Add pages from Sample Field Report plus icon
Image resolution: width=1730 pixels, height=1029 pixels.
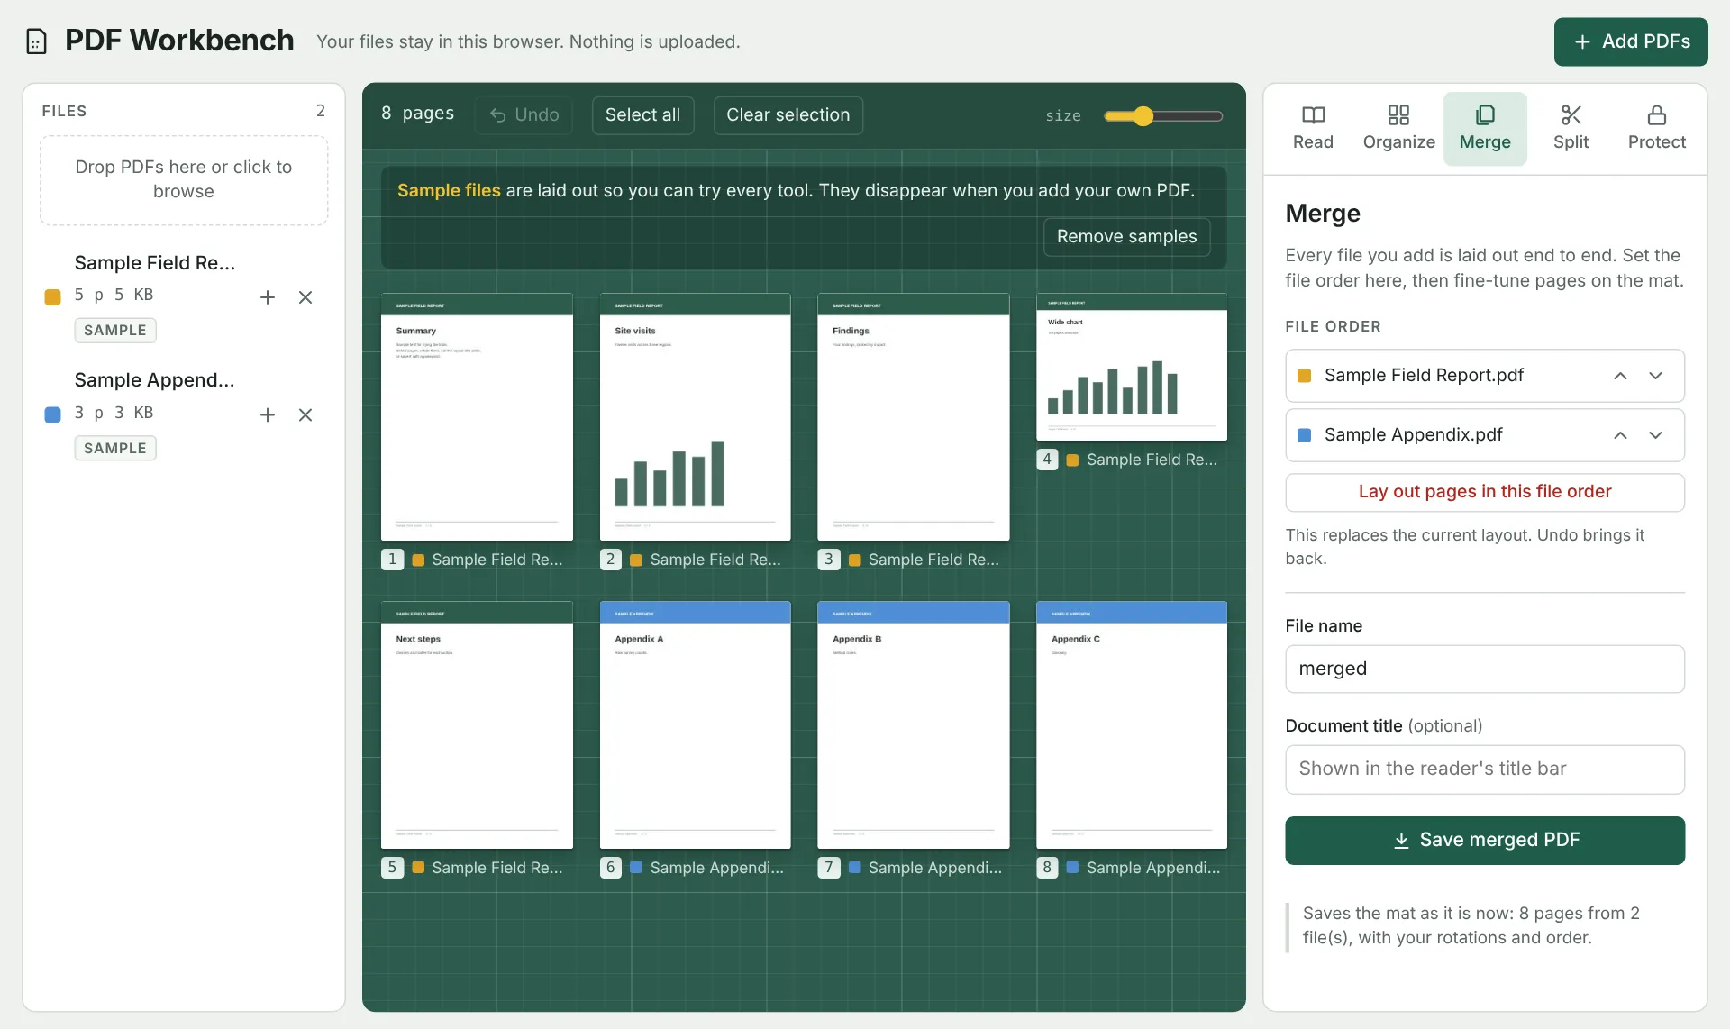point(268,297)
